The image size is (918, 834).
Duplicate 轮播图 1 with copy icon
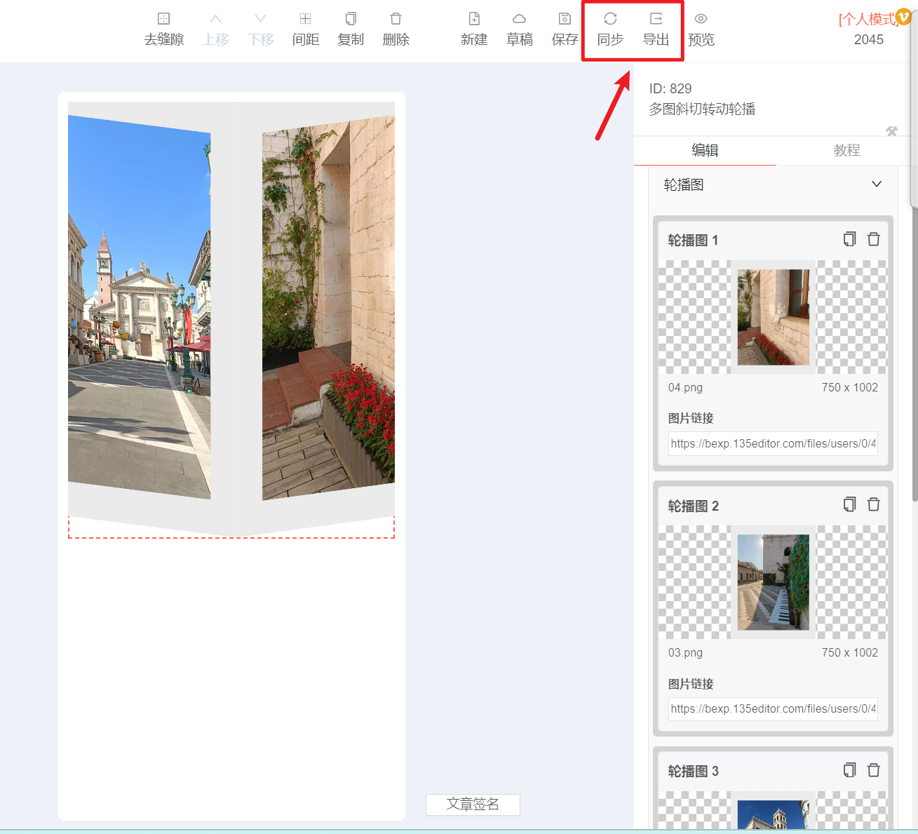coord(850,239)
